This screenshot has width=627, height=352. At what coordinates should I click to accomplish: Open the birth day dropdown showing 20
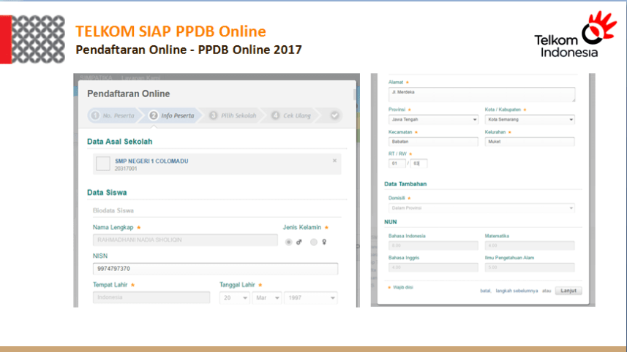tap(234, 298)
